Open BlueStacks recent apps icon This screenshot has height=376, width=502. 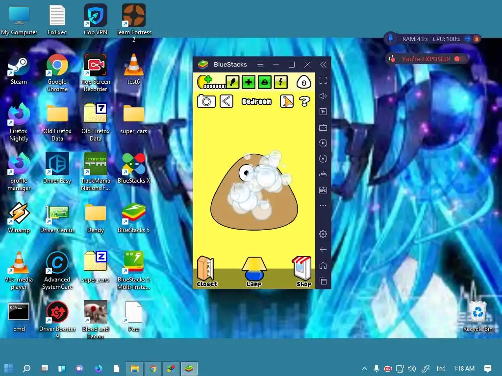[323, 281]
